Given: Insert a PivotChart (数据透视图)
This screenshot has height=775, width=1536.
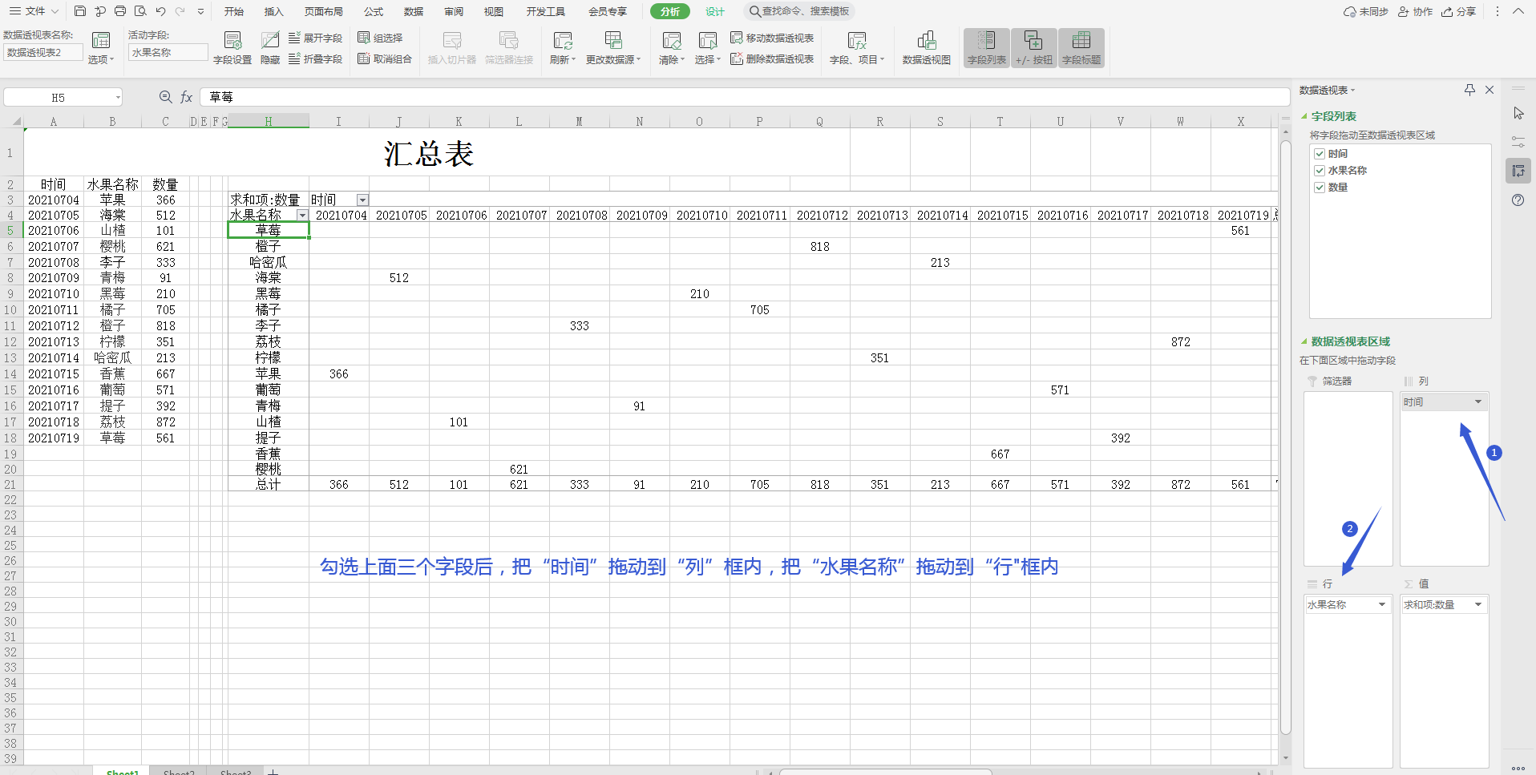Looking at the screenshot, I should coord(927,48).
